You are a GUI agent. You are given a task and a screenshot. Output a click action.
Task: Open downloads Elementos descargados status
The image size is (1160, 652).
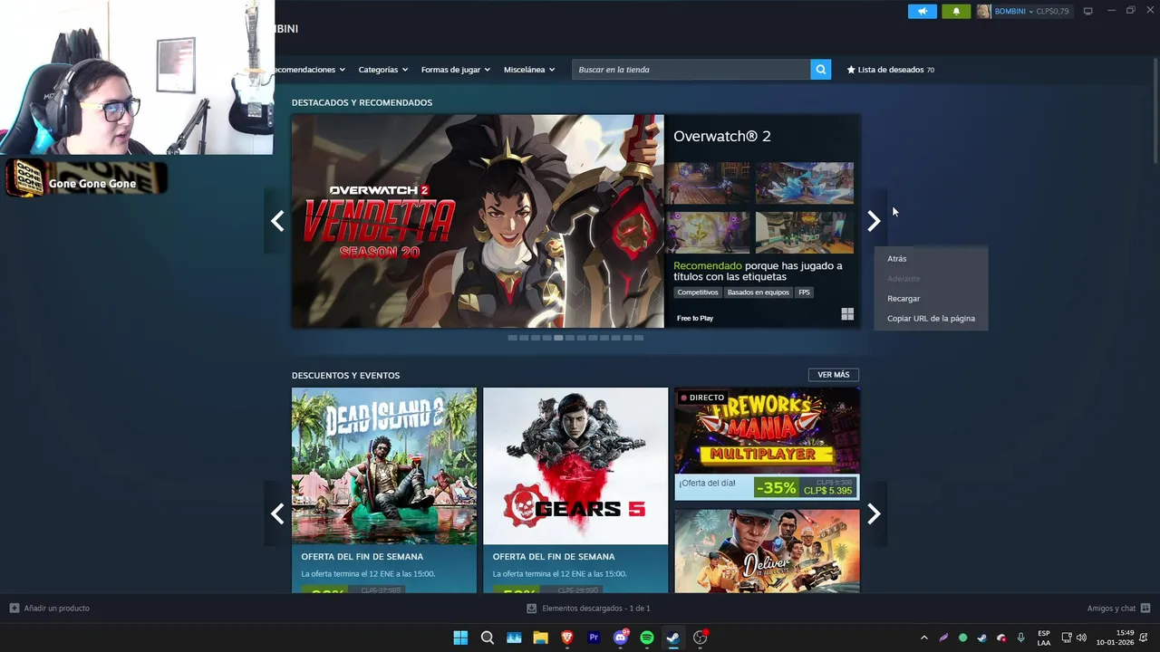588,609
